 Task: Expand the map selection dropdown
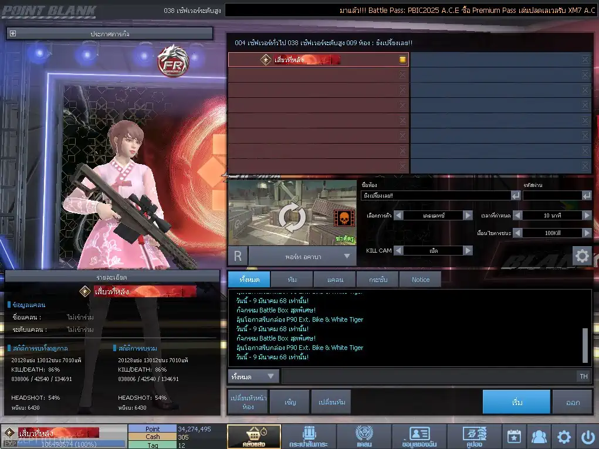(x=347, y=256)
